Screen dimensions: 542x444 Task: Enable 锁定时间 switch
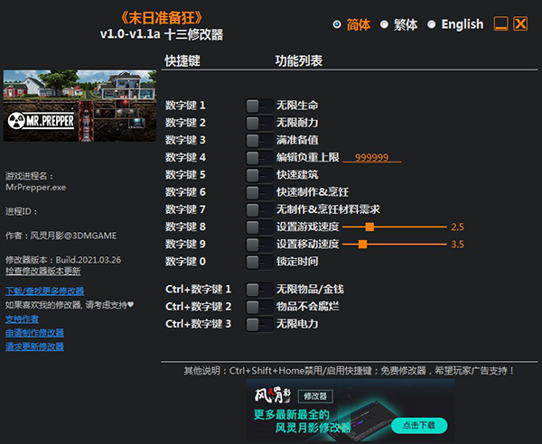[259, 262]
